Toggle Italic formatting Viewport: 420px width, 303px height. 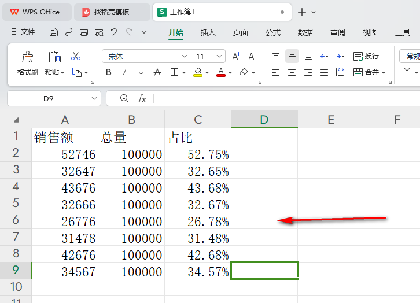(124, 72)
